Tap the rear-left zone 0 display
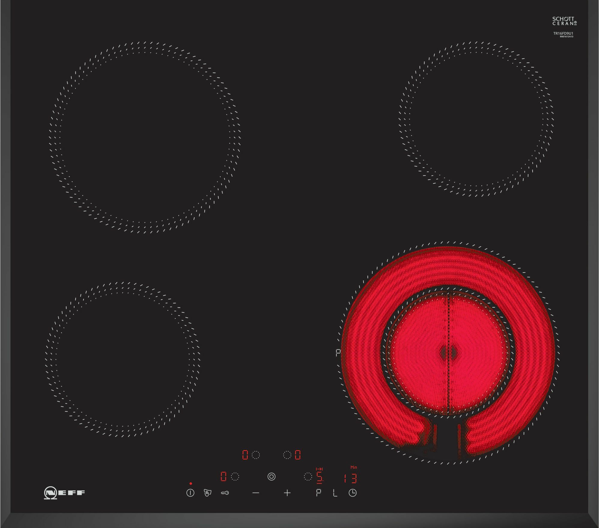The height and width of the screenshot is (528, 599). [x=245, y=455]
